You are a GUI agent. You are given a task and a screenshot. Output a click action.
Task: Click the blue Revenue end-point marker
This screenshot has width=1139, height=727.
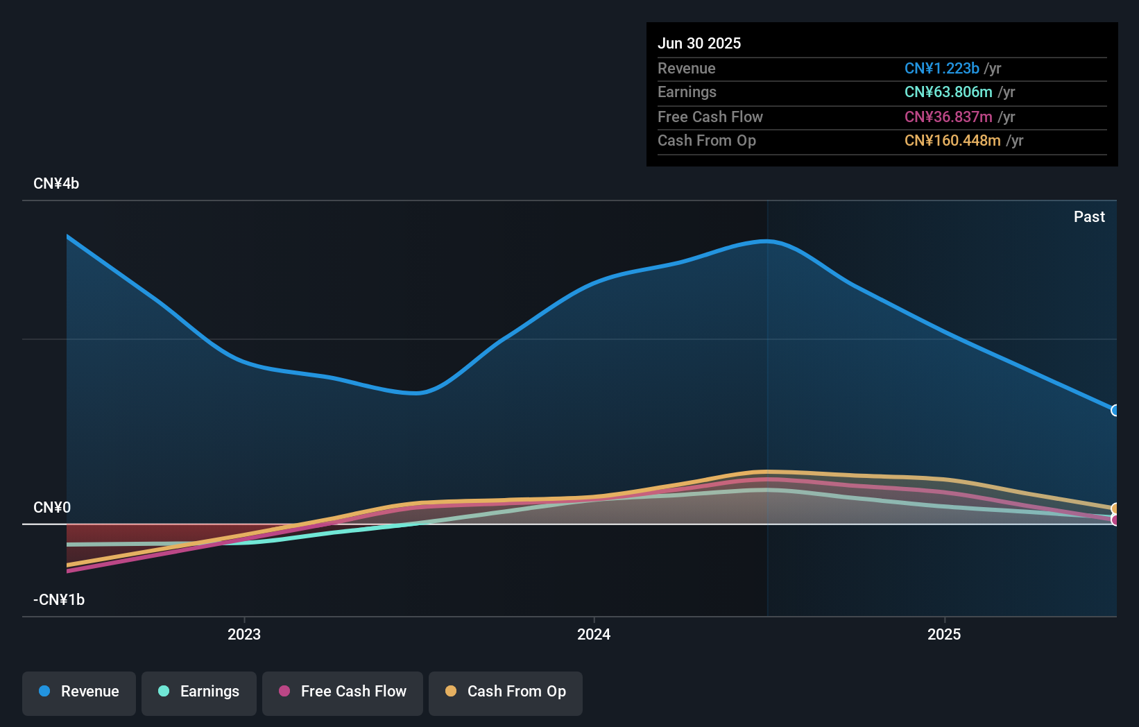(x=1115, y=410)
